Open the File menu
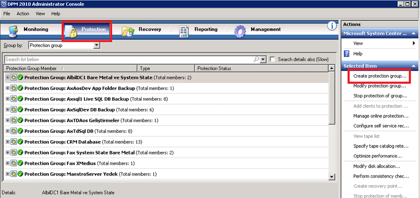This screenshot has height=198, width=420. (x=7, y=14)
